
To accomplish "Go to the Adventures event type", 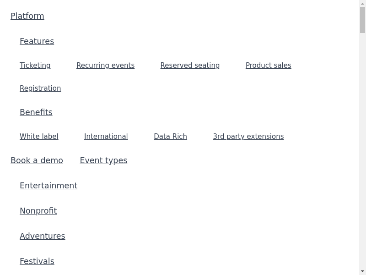I will 42,236.
